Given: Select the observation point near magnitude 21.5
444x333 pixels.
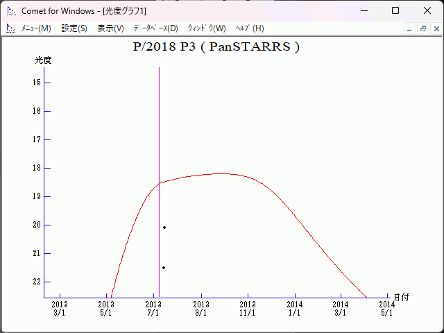Looking at the screenshot, I should click(164, 268).
